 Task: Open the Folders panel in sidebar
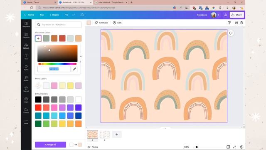[26, 111]
